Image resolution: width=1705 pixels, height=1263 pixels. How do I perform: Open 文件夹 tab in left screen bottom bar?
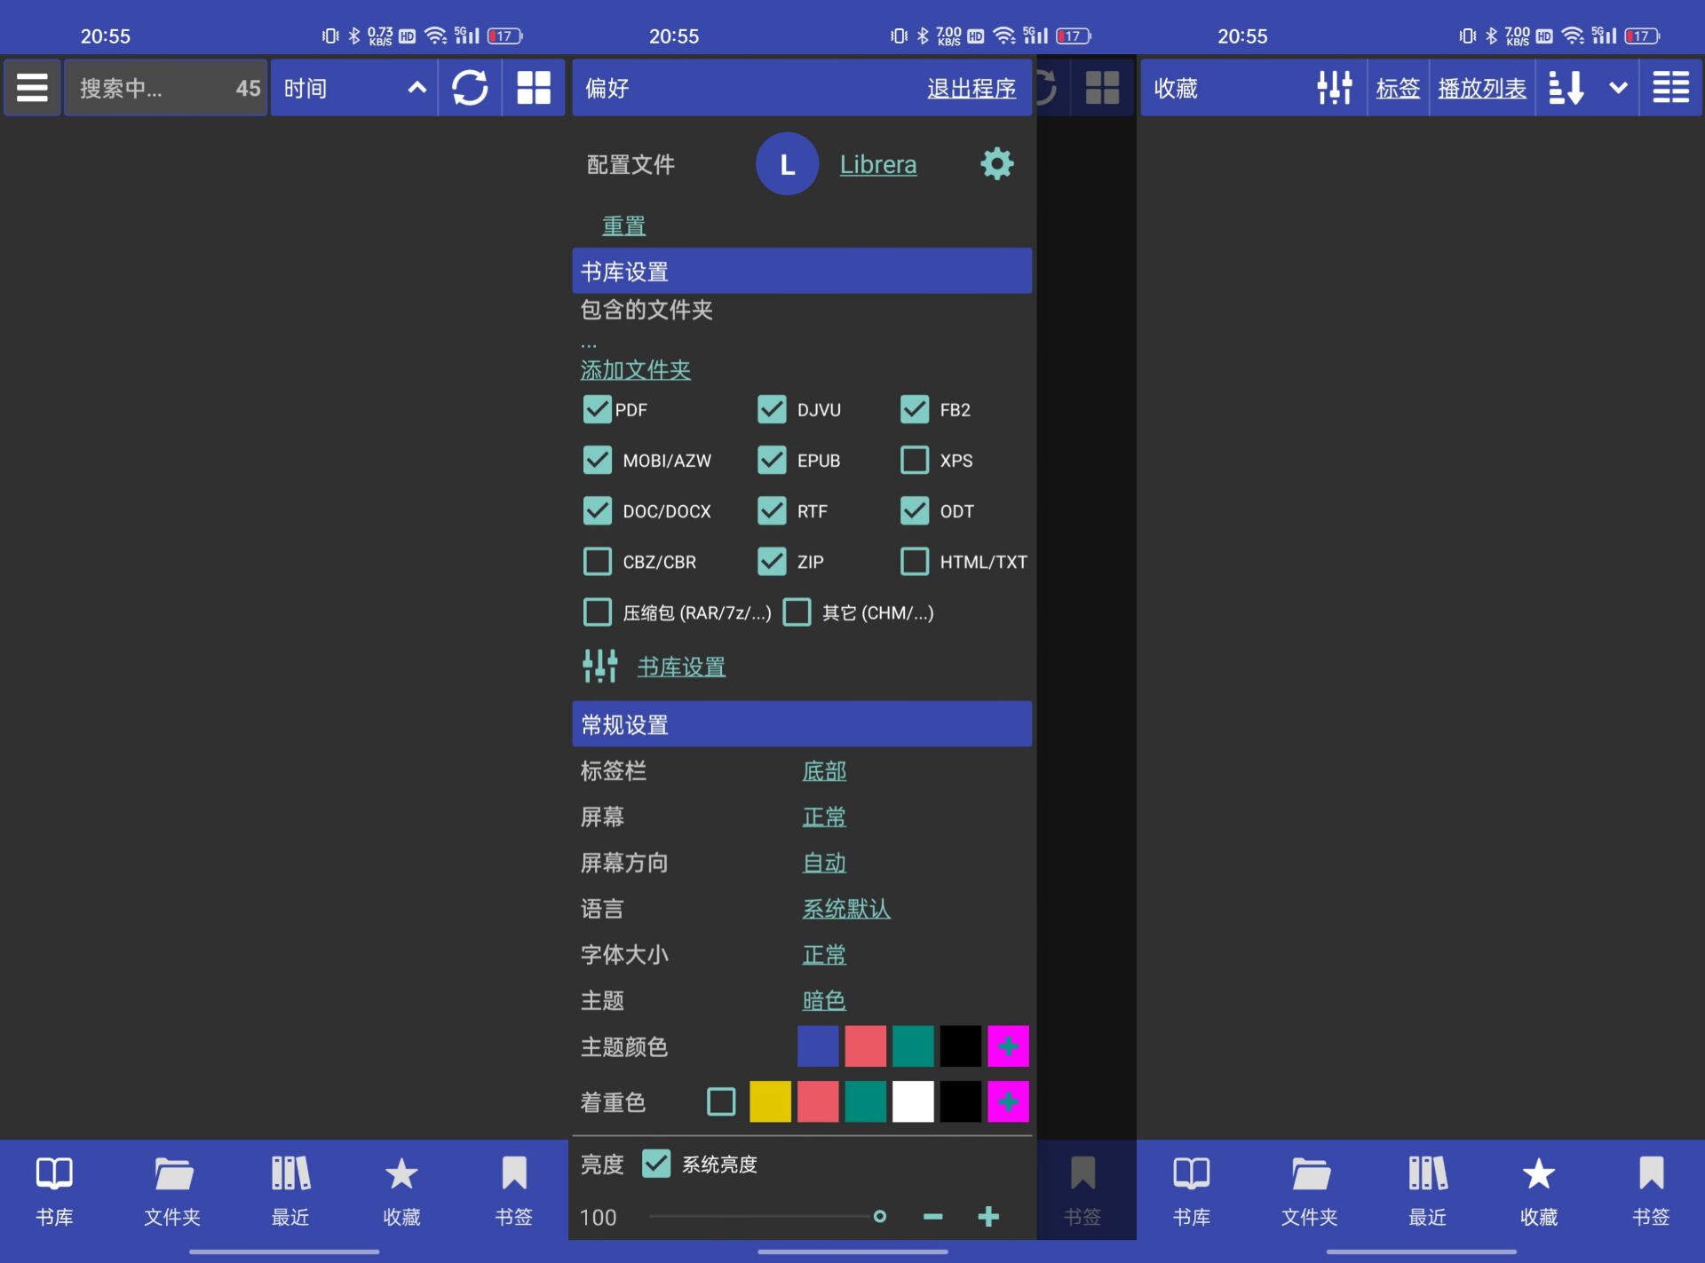(172, 1191)
